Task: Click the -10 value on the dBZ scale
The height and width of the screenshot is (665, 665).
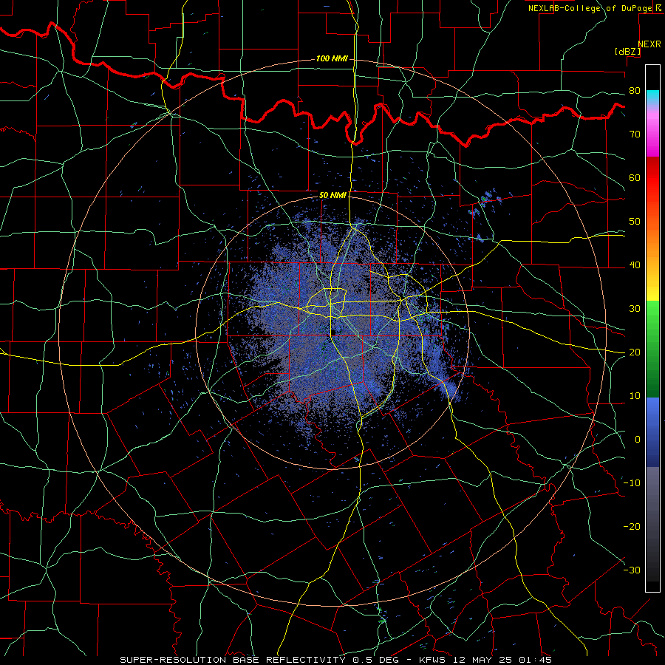Action: [x=632, y=483]
